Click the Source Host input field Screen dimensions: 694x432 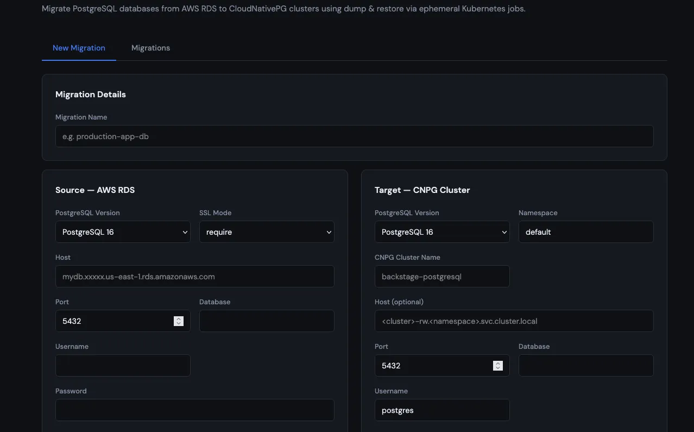[x=194, y=277]
